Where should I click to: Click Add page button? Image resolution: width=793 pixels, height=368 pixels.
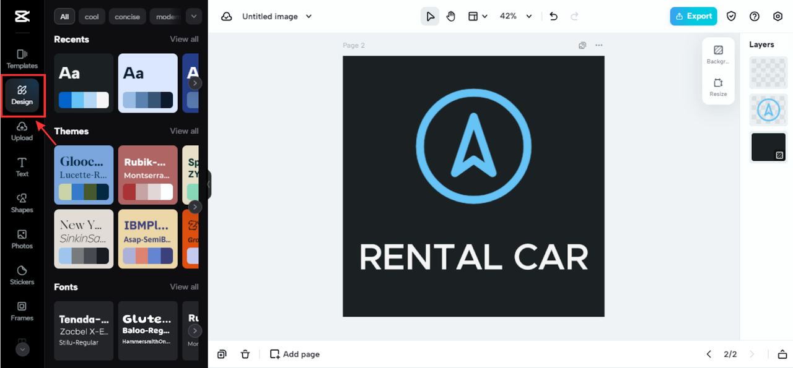click(x=295, y=354)
